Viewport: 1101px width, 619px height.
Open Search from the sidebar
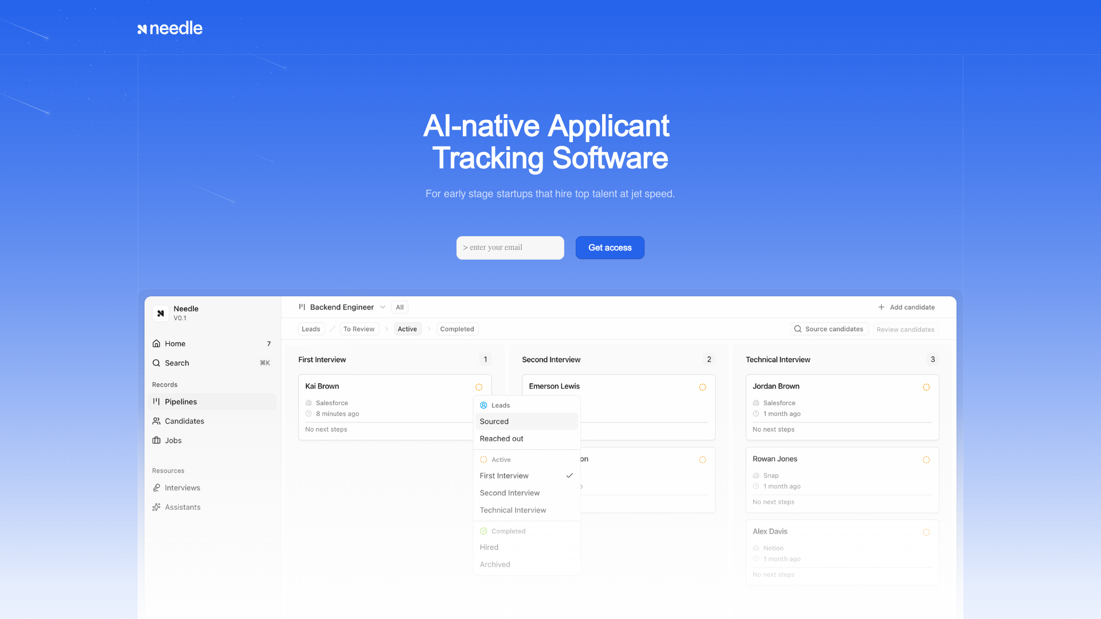click(212, 363)
